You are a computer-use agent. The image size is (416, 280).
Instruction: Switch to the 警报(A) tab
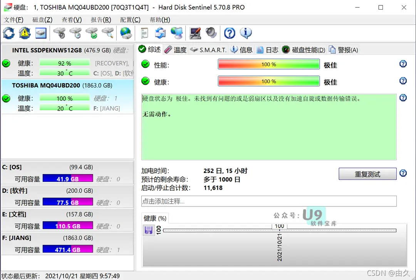pos(344,50)
